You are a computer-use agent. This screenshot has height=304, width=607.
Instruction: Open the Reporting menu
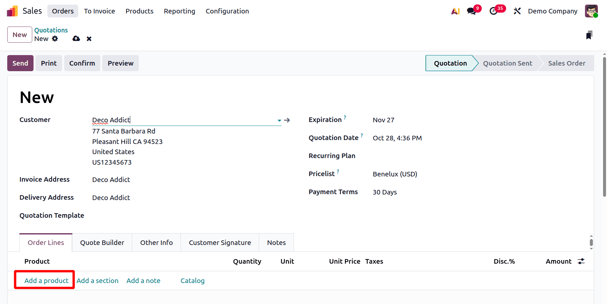[x=179, y=11]
